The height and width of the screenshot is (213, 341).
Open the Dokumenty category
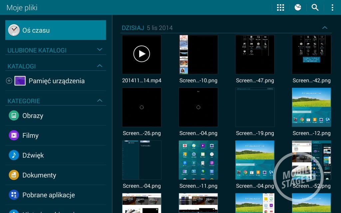click(56, 175)
